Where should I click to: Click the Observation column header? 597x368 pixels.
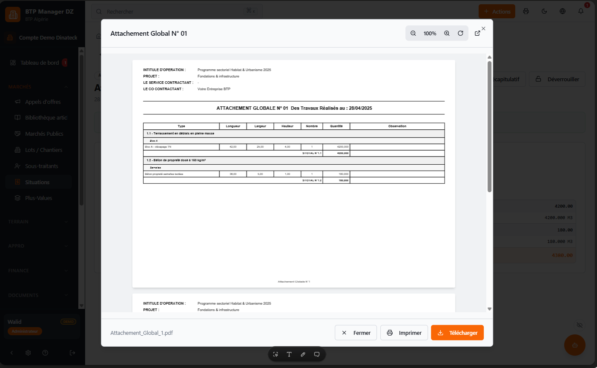point(397,126)
